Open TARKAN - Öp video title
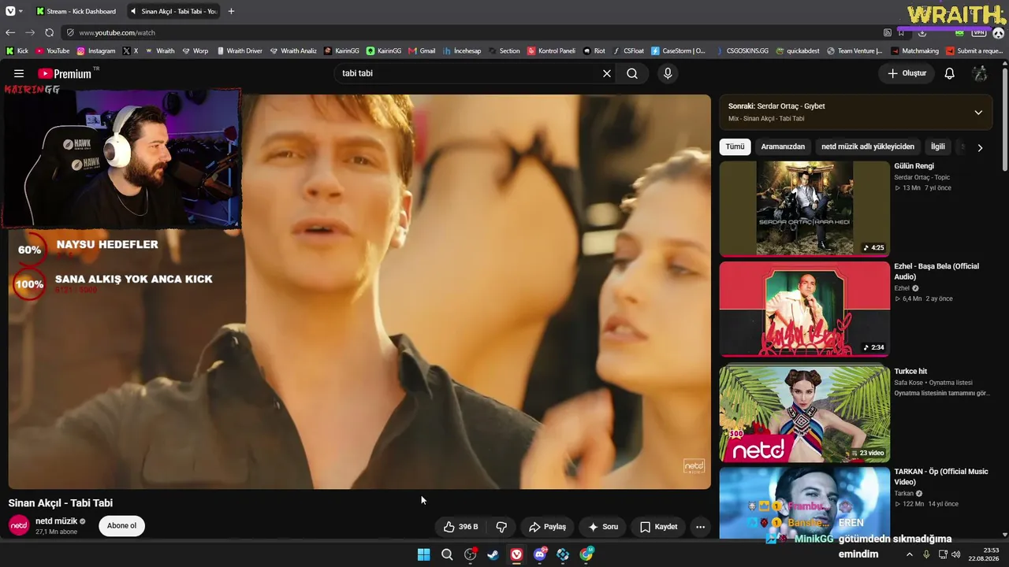The height and width of the screenshot is (567, 1009). 940,476
